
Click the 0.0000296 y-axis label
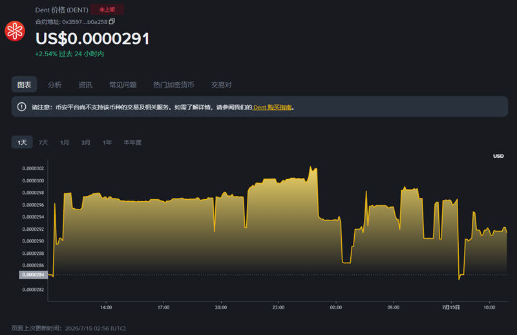33,204
